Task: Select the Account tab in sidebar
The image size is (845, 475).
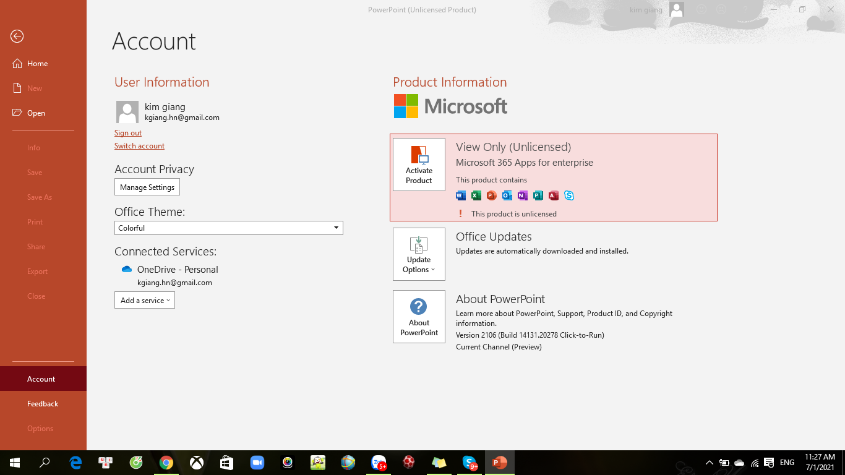Action: (x=43, y=379)
